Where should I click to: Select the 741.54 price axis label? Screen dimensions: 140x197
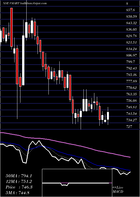pyautogui.click(x=131, y=114)
